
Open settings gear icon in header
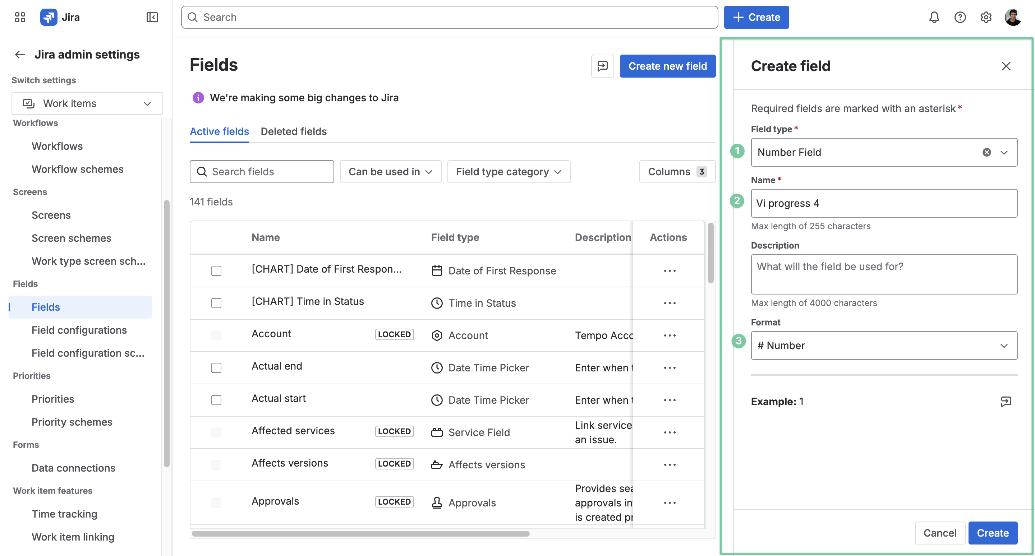(985, 17)
